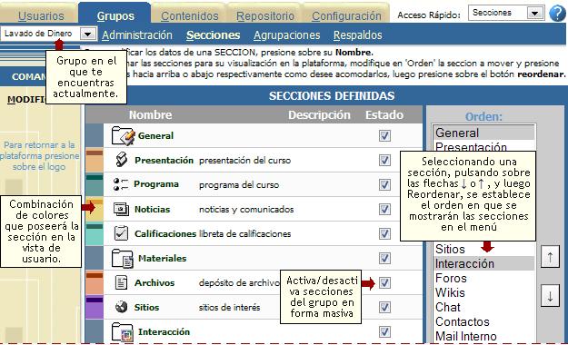Toggle the Noticias section checkbox
The width and height of the screenshot is (568, 345).
[384, 209]
